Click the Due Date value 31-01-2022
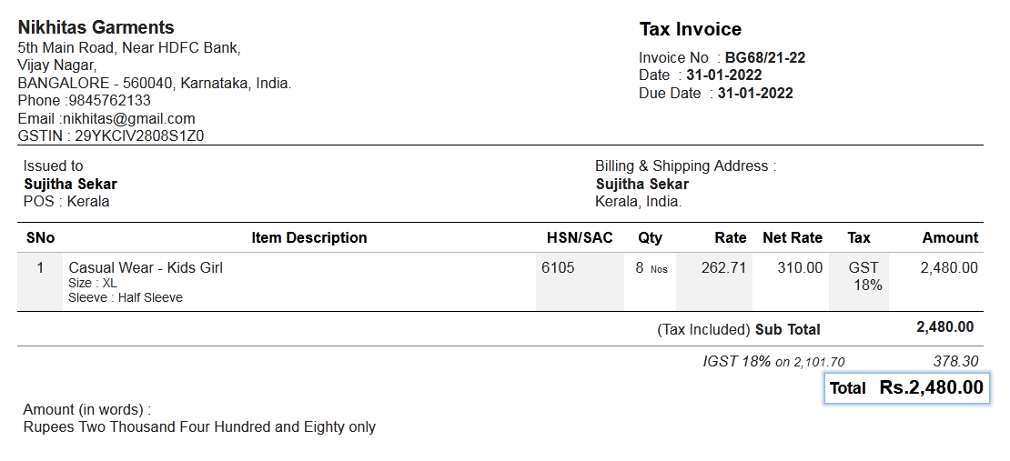The width and height of the screenshot is (1010, 461). coord(755,94)
